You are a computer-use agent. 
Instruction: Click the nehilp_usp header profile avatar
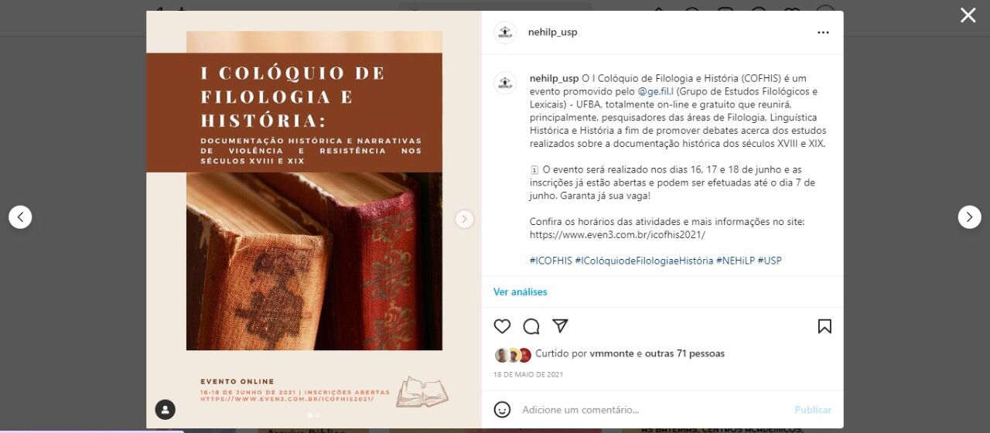point(505,32)
